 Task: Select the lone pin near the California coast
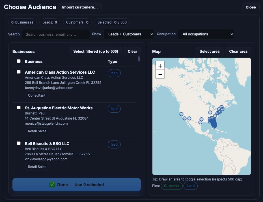(181, 114)
